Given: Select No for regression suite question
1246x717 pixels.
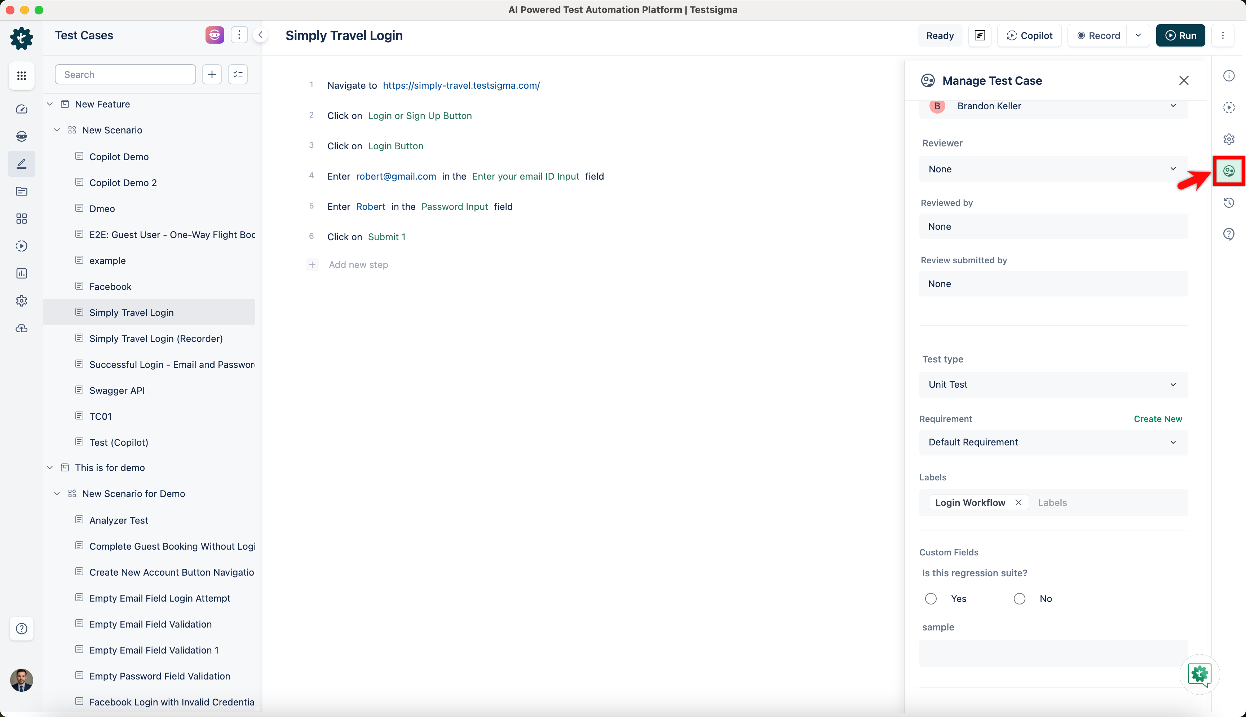Looking at the screenshot, I should pyautogui.click(x=1019, y=598).
